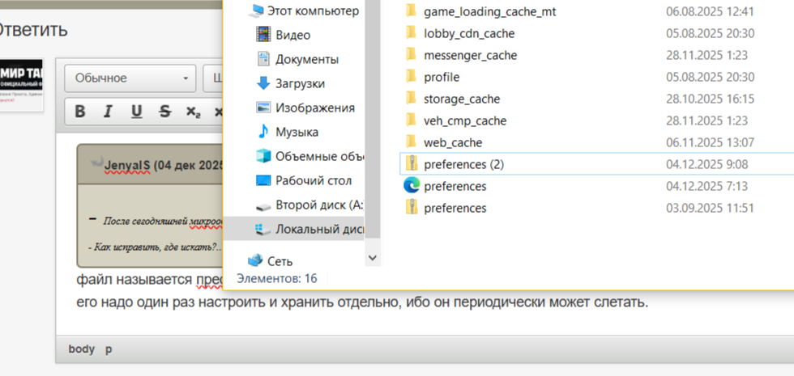Click the Объемные объекты cube icon
The height and width of the screenshot is (376, 794).
click(x=263, y=156)
